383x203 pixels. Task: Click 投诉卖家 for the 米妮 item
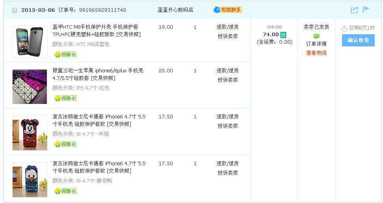[x=228, y=126]
